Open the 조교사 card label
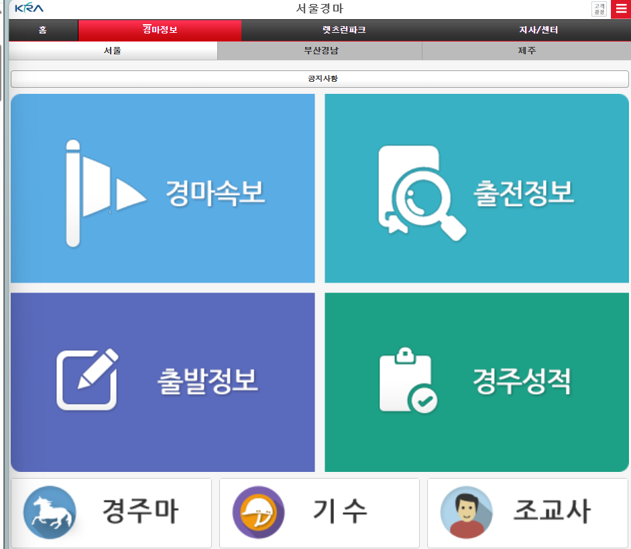Viewport: 631px width, 549px height. pyautogui.click(x=552, y=511)
